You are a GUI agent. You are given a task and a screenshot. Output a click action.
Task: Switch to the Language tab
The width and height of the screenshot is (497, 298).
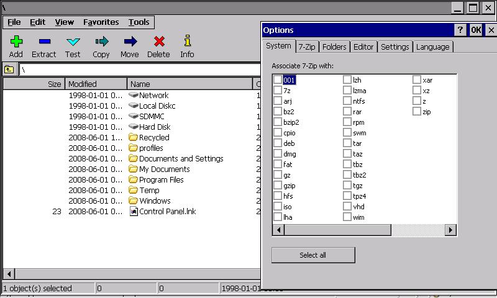click(x=432, y=47)
